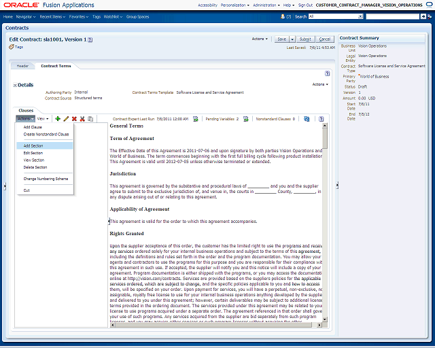
Task: Click help icon beside Edit Contract title
Action: 90,39
